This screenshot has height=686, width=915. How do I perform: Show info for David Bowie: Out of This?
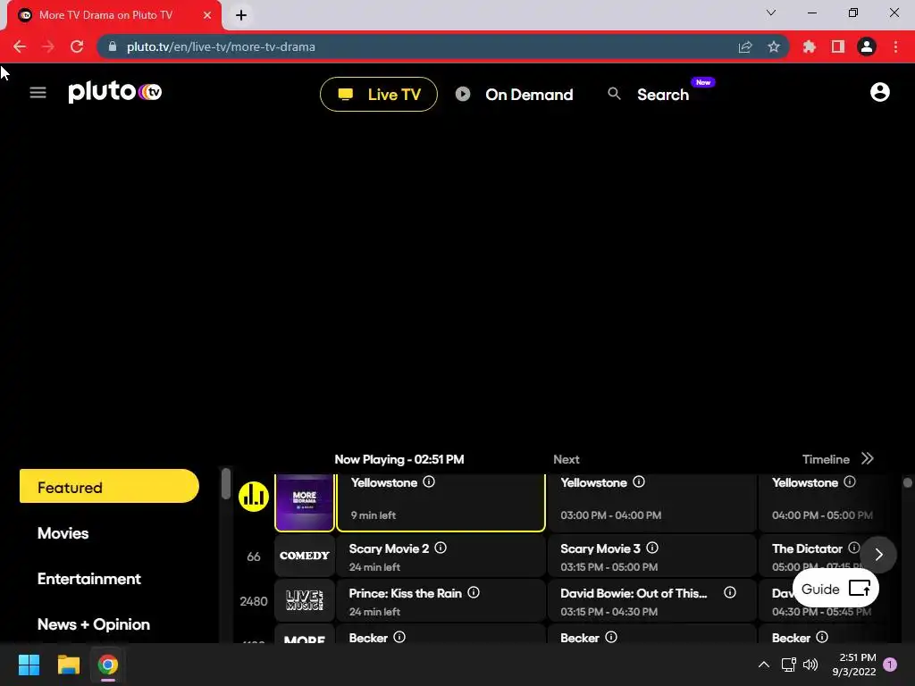tap(729, 593)
